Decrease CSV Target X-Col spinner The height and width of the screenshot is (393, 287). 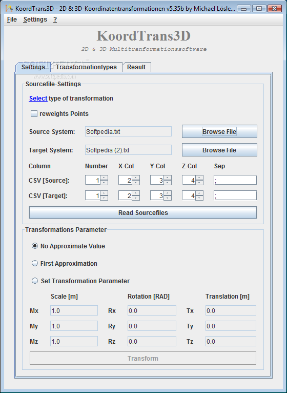pos(136,198)
